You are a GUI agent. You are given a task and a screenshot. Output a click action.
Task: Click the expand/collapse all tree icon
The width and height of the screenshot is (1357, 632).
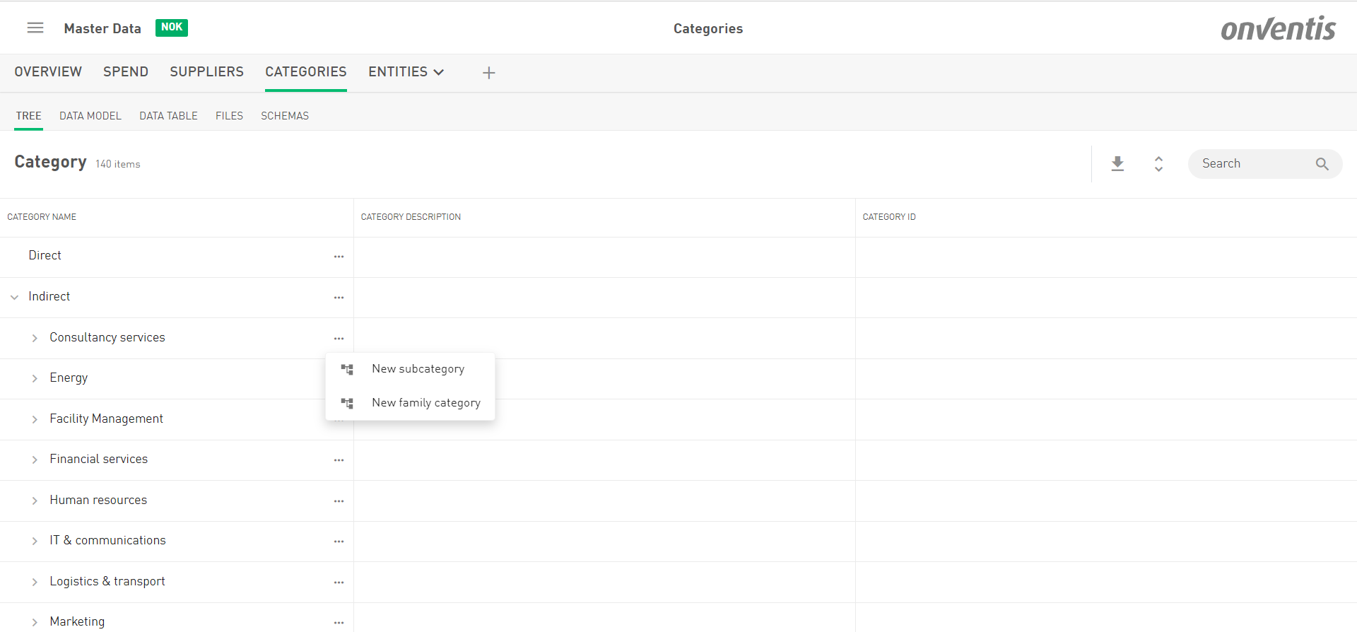click(x=1158, y=164)
